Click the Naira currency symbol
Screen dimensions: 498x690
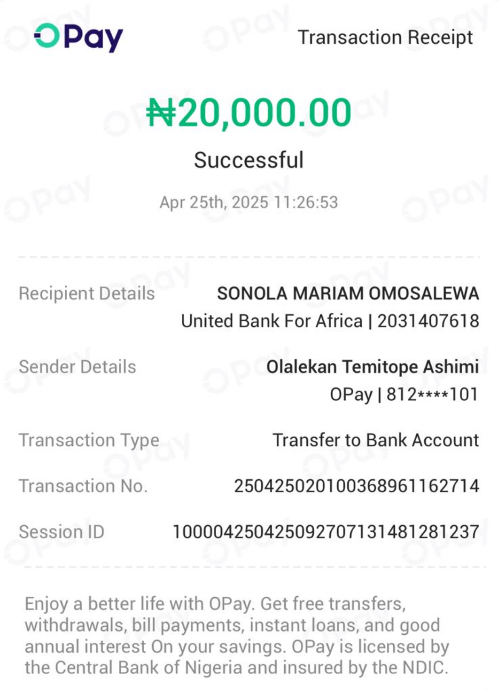(161, 113)
